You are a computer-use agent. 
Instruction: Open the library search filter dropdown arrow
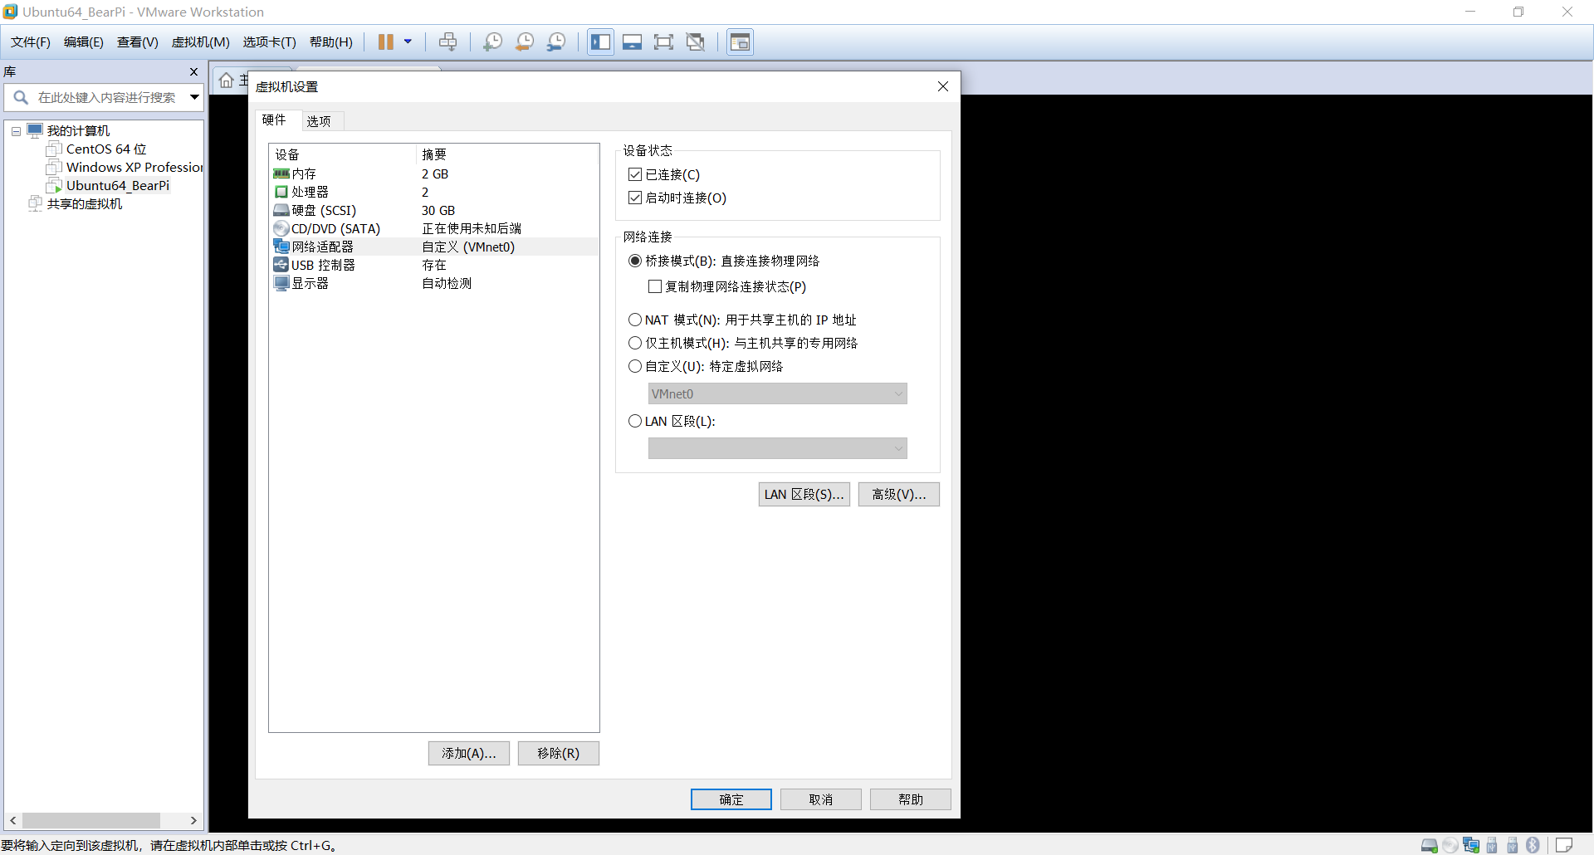(x=194, y=97)
